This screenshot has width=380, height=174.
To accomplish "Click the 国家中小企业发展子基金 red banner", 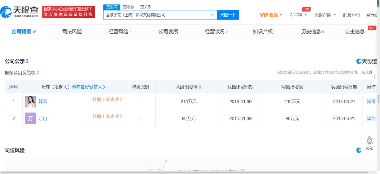I will [x=68, y=12].
